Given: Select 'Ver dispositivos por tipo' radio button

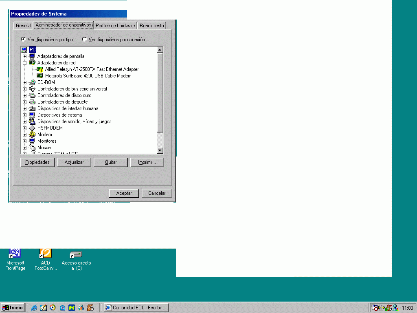Looking at the screenshot, I should click(23, 39).
